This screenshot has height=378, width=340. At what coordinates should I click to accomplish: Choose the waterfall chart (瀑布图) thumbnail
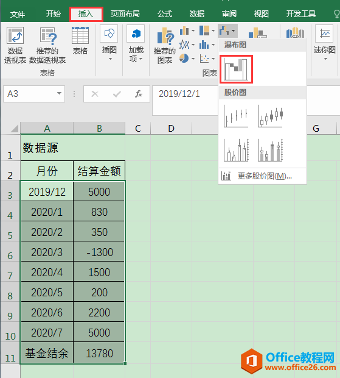point(236,69)
